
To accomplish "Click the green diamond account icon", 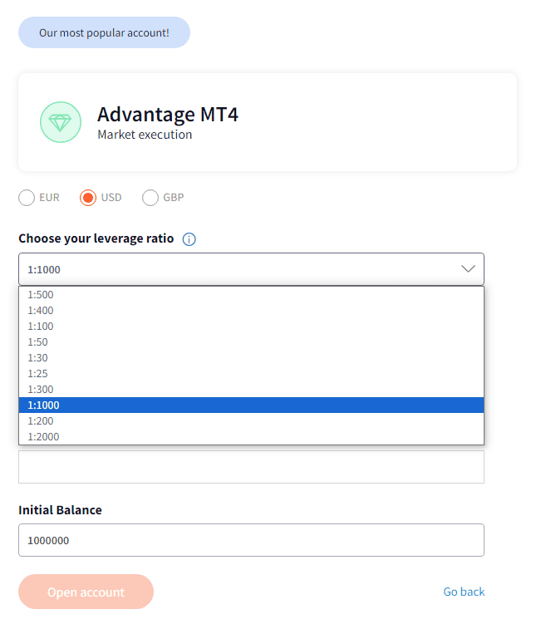I will point(61,122).
